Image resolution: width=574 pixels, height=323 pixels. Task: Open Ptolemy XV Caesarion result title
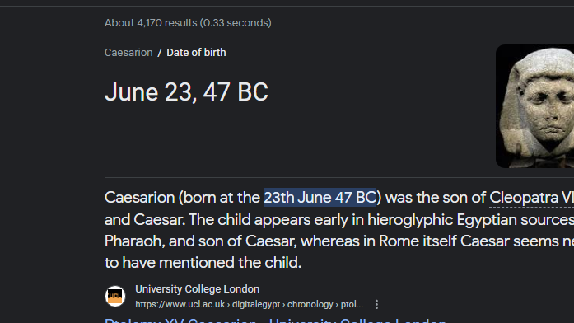275,320
